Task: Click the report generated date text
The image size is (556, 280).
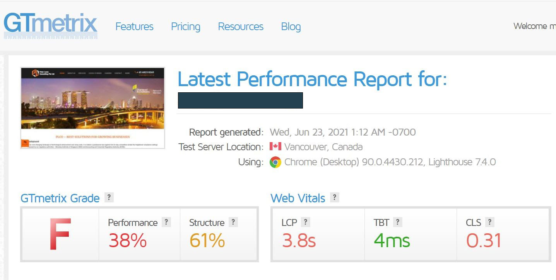Action: [343, 132]
